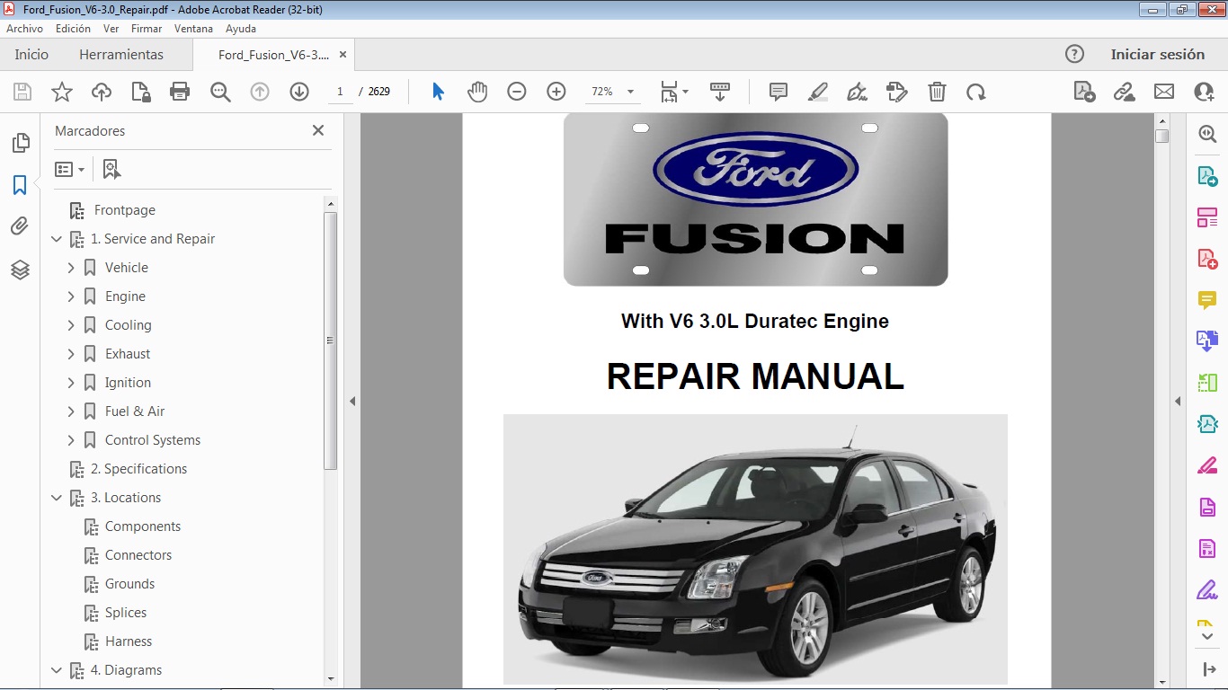The width and height of the screenshot is (1228, 690).
Task: Select the Highlighter tool
Action: 817,91
